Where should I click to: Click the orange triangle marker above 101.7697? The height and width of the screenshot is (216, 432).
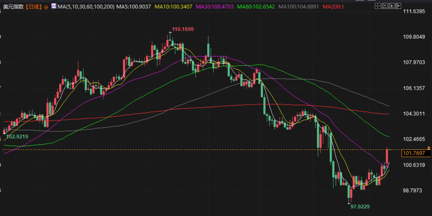pos(429,148)
